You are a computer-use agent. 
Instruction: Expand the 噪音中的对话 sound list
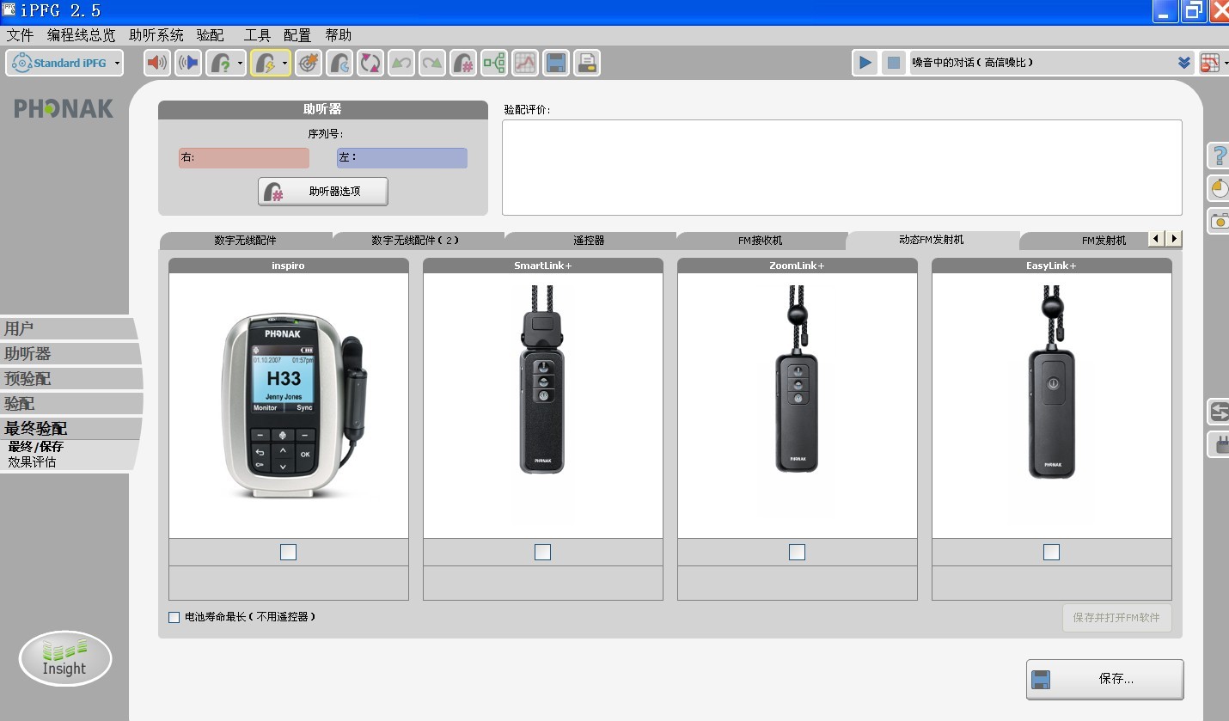click(x=1183, y=63)
